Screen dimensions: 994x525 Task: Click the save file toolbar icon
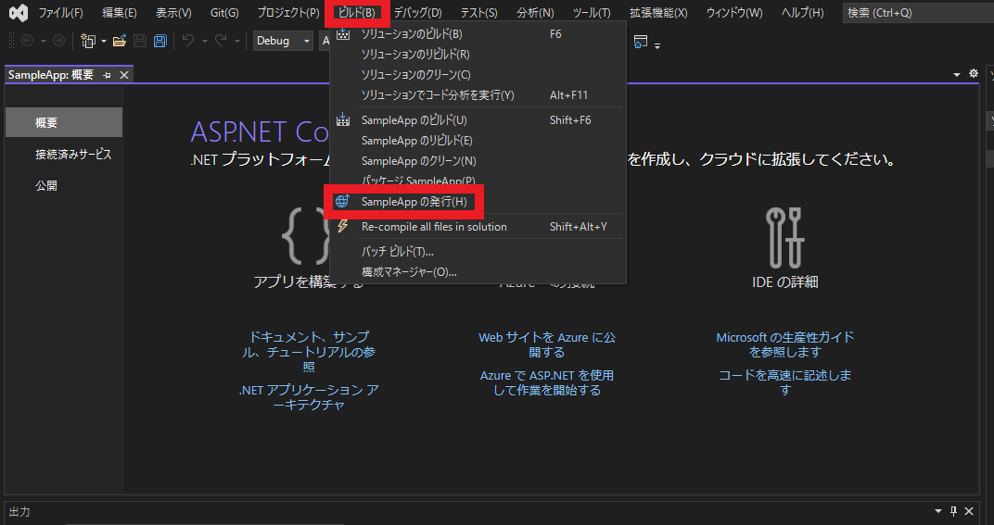[139, 41]
